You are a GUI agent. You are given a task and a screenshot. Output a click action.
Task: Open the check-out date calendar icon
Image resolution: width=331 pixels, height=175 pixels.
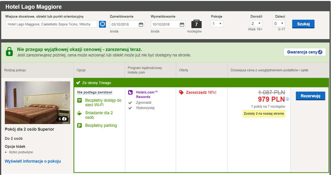tap(182, 24)
